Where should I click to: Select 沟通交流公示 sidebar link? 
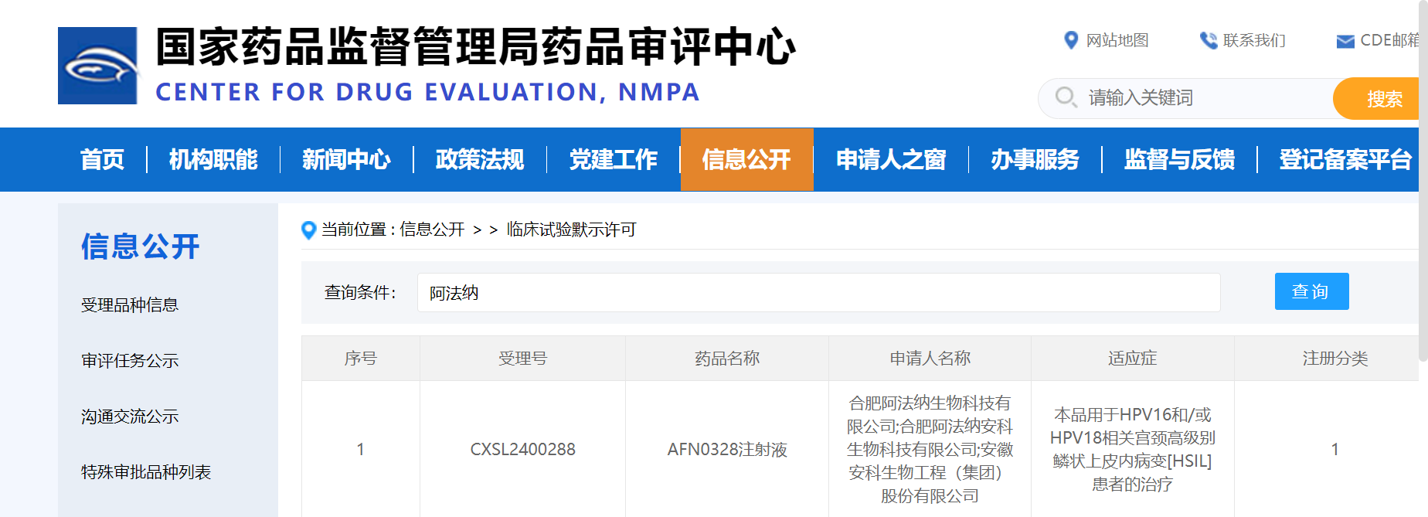tap(130, 417)
